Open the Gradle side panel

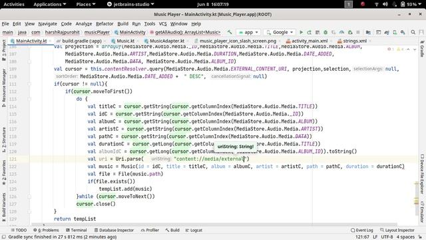tap(422, 49)
